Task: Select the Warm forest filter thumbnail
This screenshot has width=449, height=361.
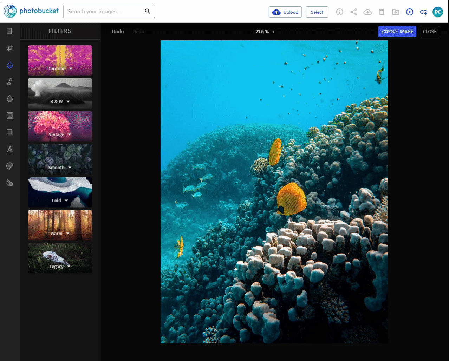Action: (60, 225)
